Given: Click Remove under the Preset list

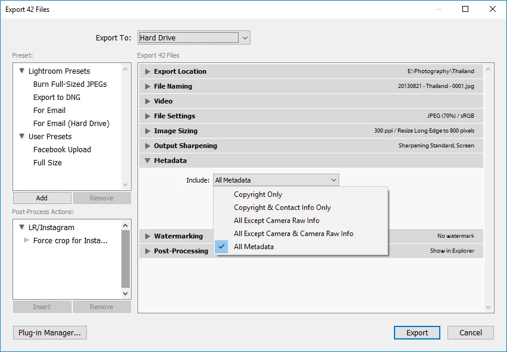Looking at the screenshot, I should [102, 198].
